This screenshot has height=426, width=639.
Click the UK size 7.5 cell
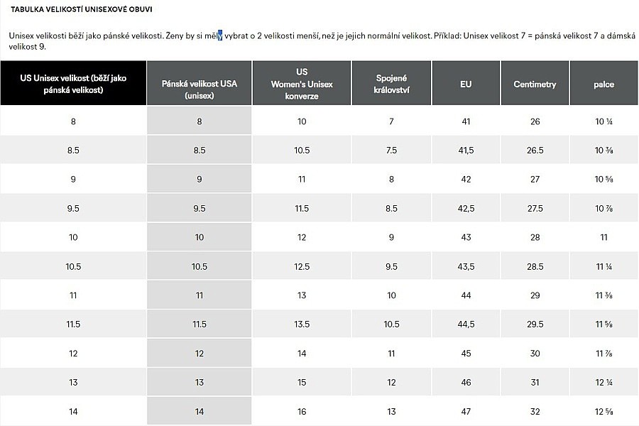391,151
